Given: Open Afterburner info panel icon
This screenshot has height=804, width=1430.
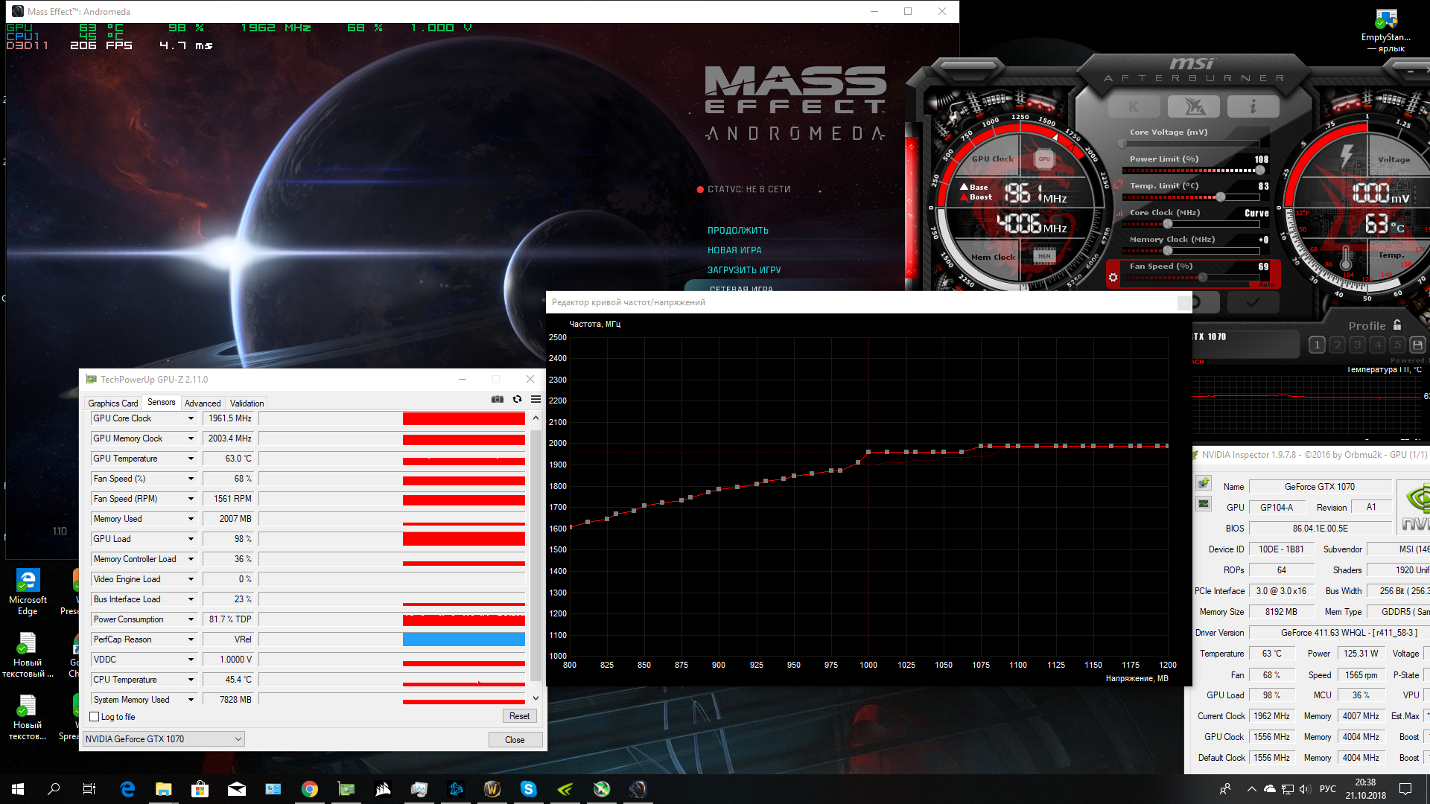Looking at the screenshot, I should click(x=1253, y=107).
